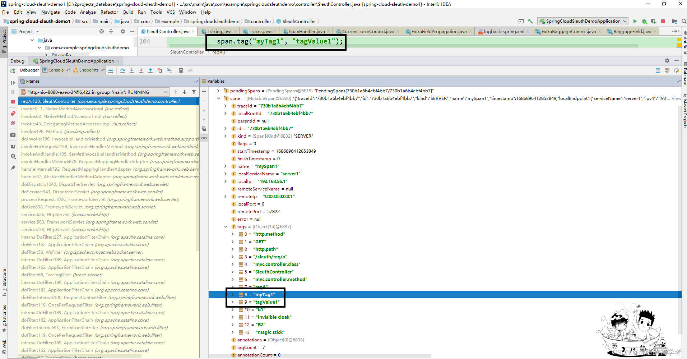This screenshot has width=687, height=359.
Task: Open the SpanHandler.java editor tab
Action: point(307,31)
